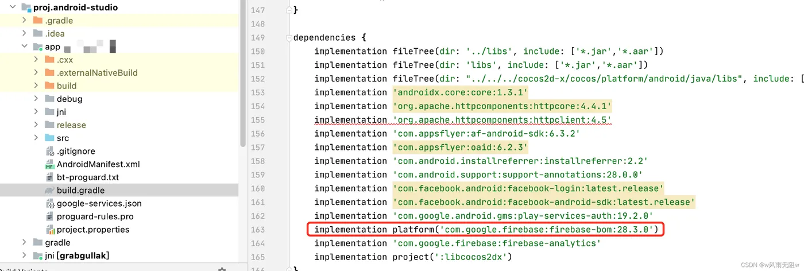
Task: Expand the jni folder under app
Action: coord(36,112)
